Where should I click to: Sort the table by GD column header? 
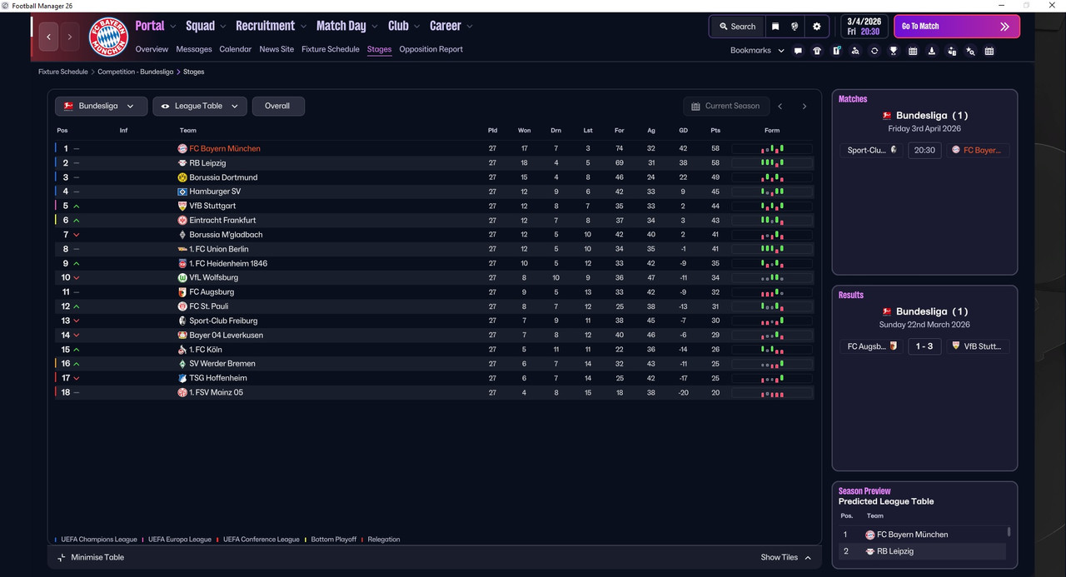683,131
